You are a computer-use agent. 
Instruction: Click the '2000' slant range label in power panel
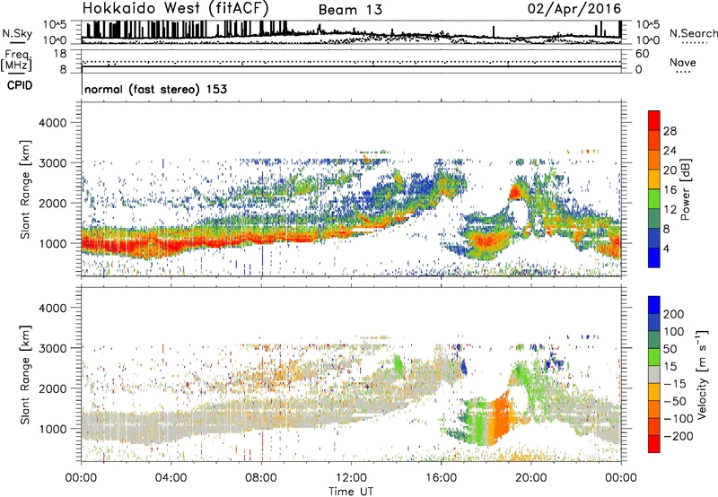pyautogui.click(x=53, y=203)
